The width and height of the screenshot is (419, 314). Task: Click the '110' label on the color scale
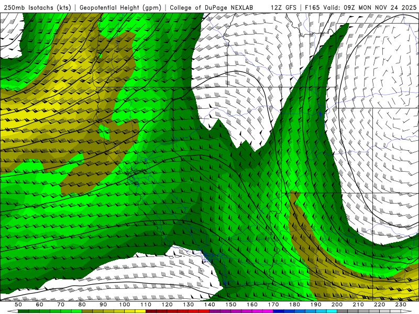146,305
